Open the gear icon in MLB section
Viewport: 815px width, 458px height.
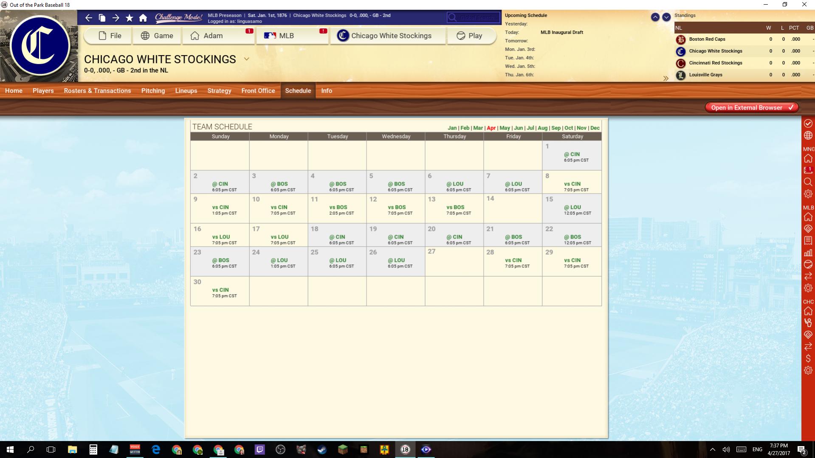coord(808,288)
